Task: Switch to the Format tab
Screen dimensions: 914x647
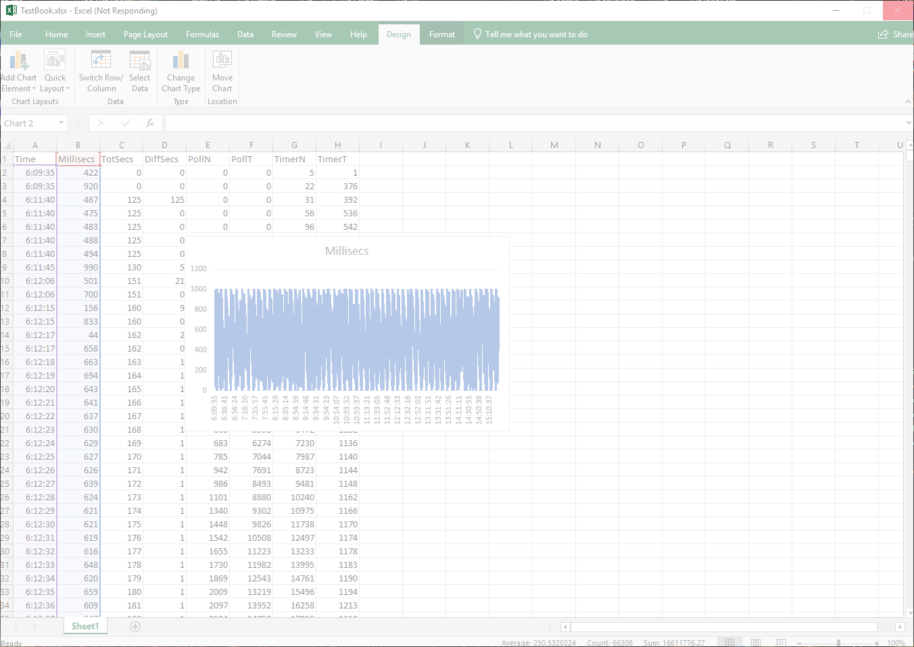Action: [442, 34]
